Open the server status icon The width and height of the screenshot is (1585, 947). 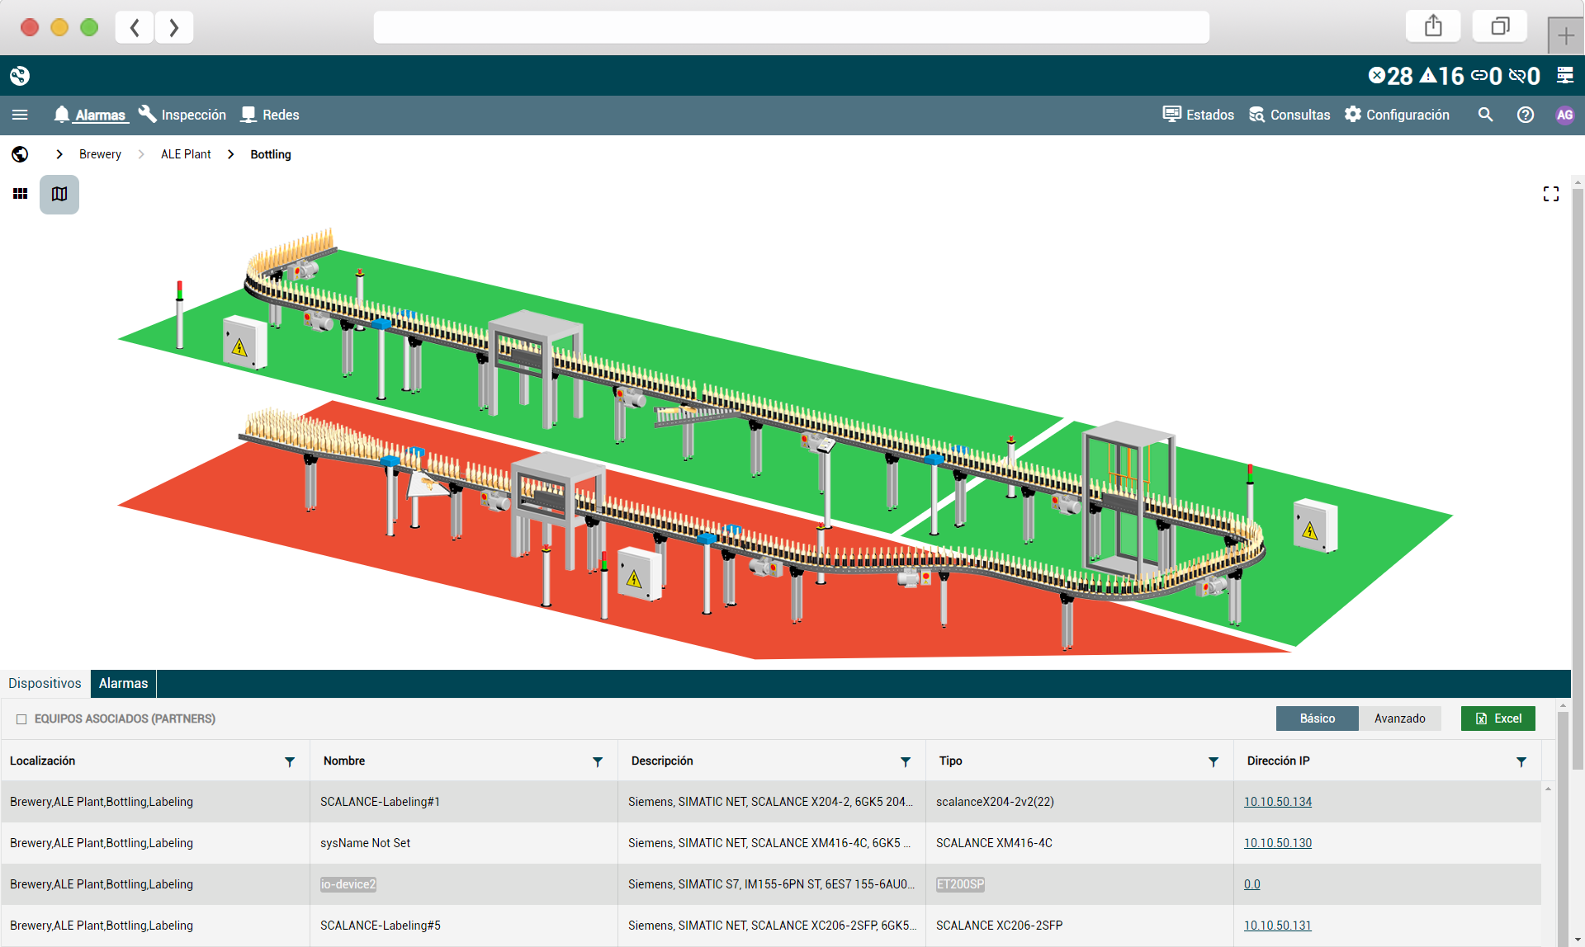click(x=1564, y=76)
